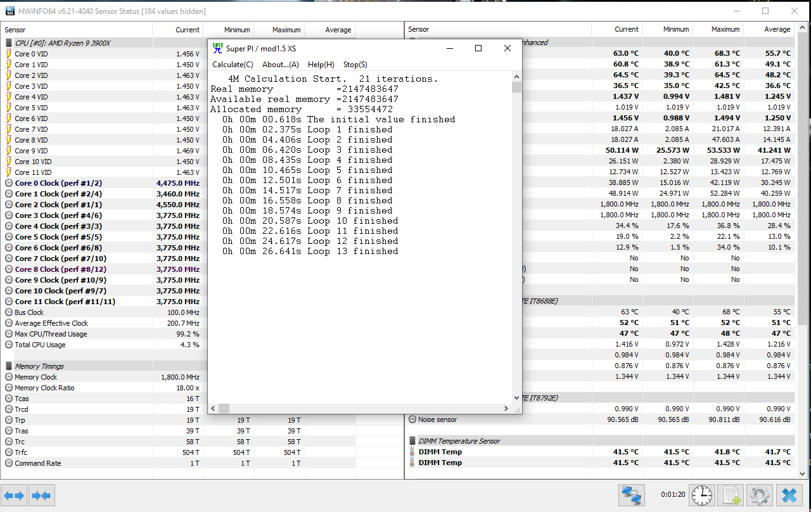The width and height of the screenshot is (811, 512).
Task: Click the icon next to Total CPU Usage
Action: pos(9,345)
